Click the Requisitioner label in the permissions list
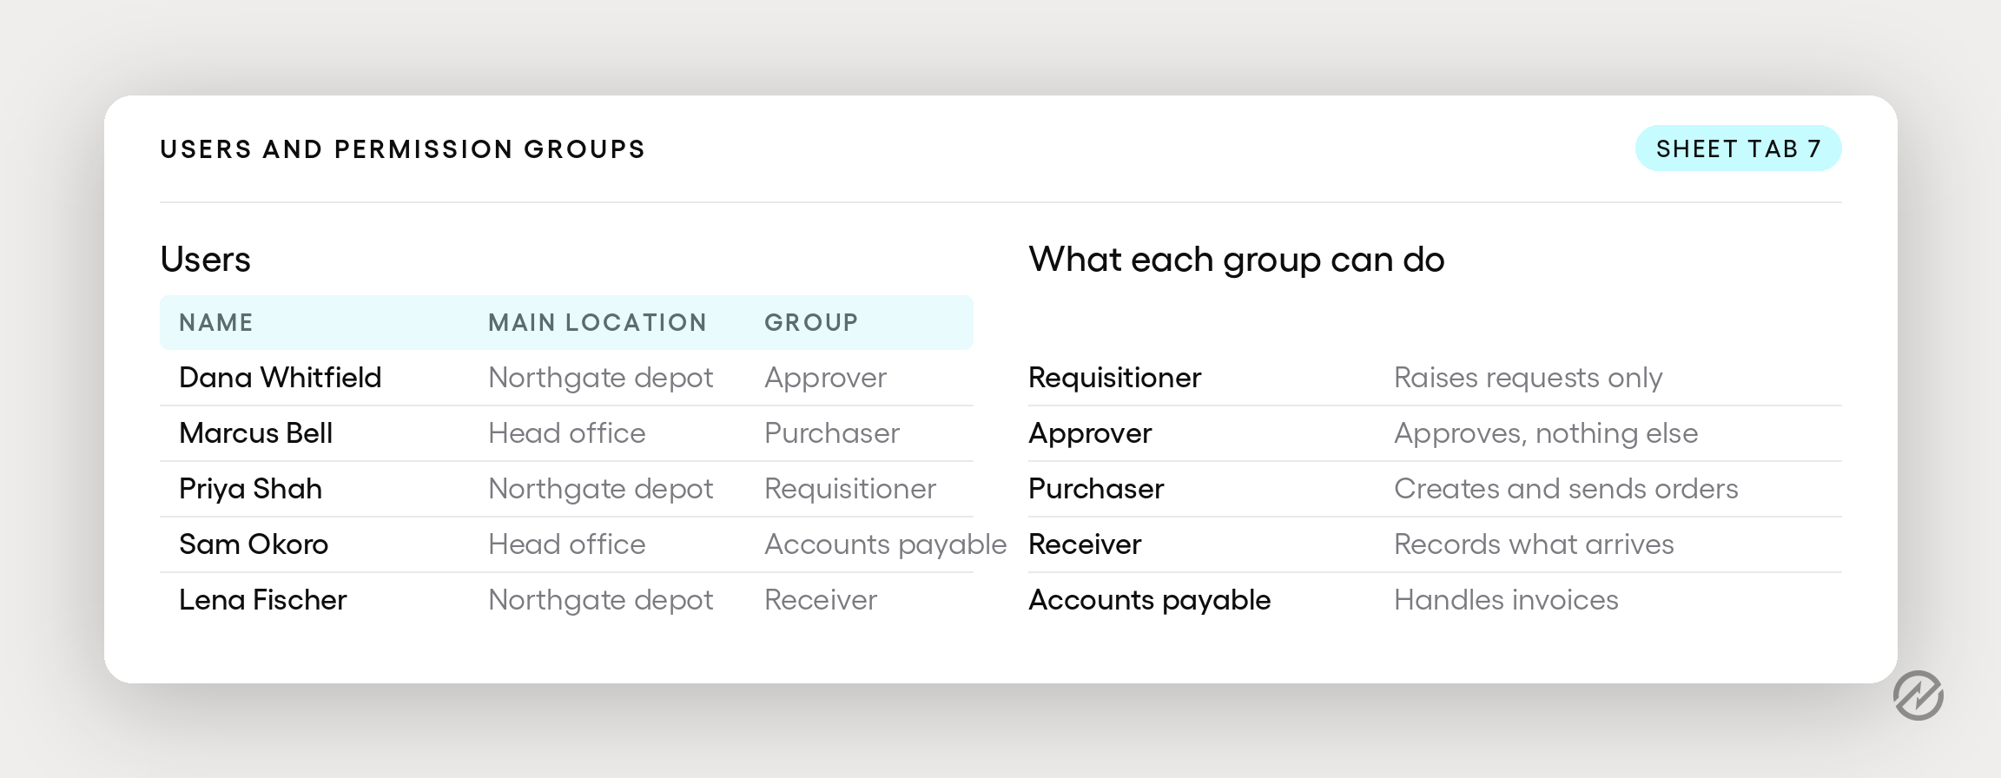Viewport: 2001px width, 778px height. (x=1115, y=378)
